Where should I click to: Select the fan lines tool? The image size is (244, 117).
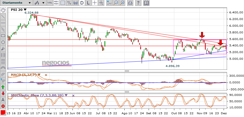(x=3, y=48)
